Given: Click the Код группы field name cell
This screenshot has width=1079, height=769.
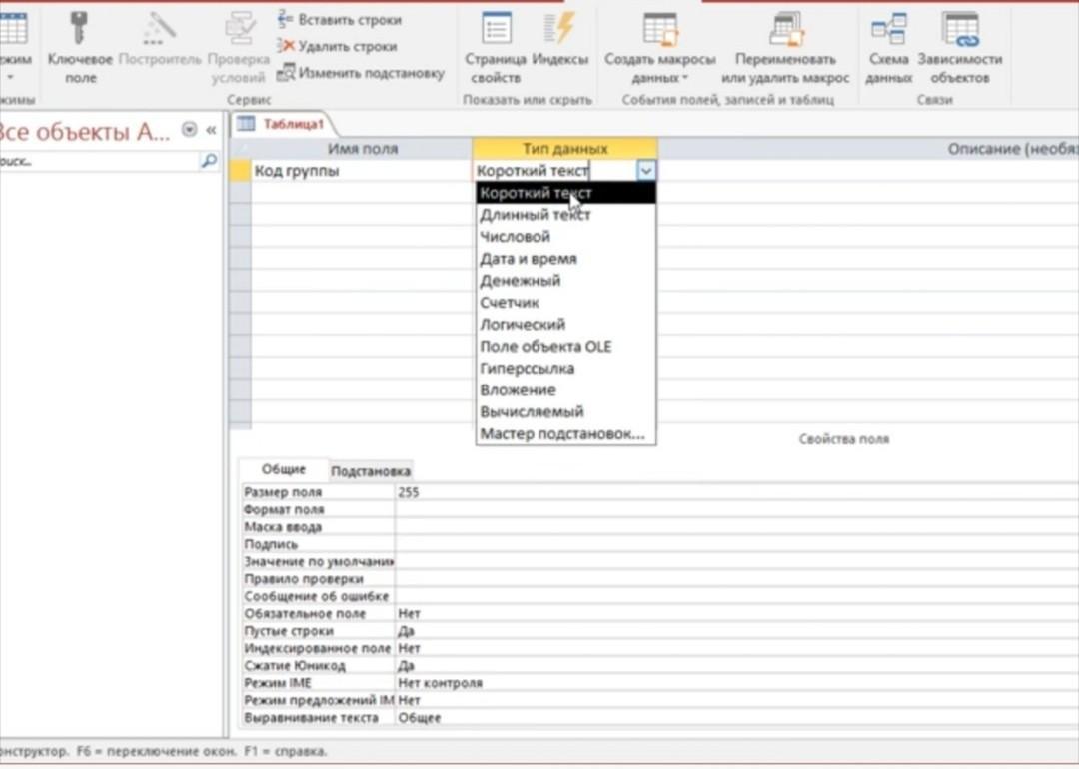Looking at the screenshot, I should coord(362,171).
